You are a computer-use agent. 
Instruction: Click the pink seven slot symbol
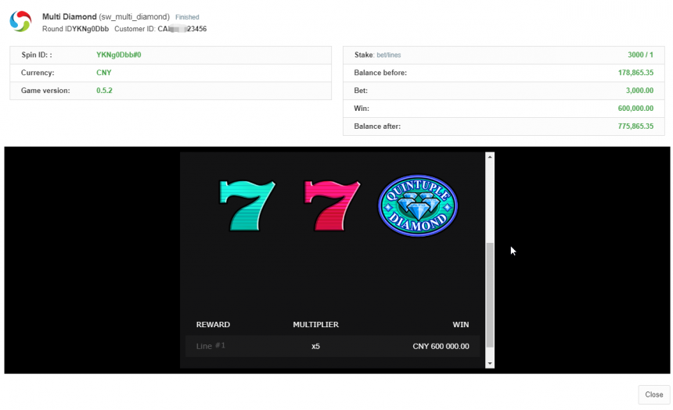pyautogui.click(x=332, y=206)
